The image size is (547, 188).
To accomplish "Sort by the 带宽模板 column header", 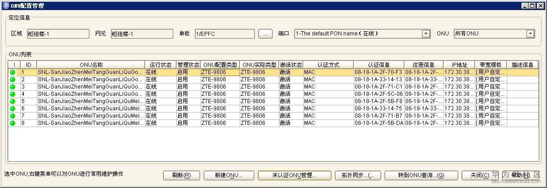I will tap(490, 65).
